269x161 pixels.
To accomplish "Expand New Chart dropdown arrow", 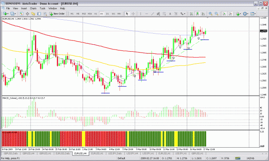I will [8, 14].
